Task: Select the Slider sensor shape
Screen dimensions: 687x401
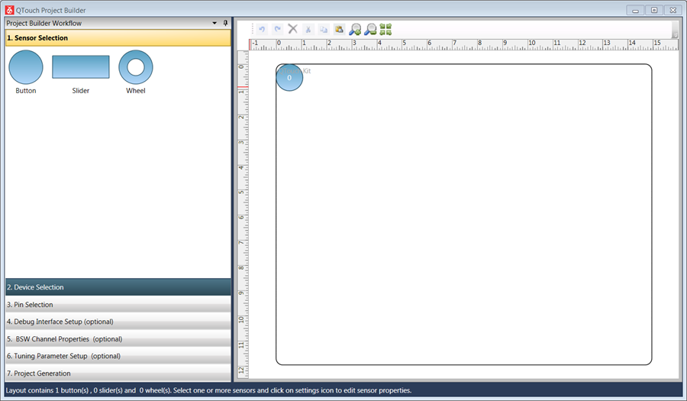Action: point(80,67)
